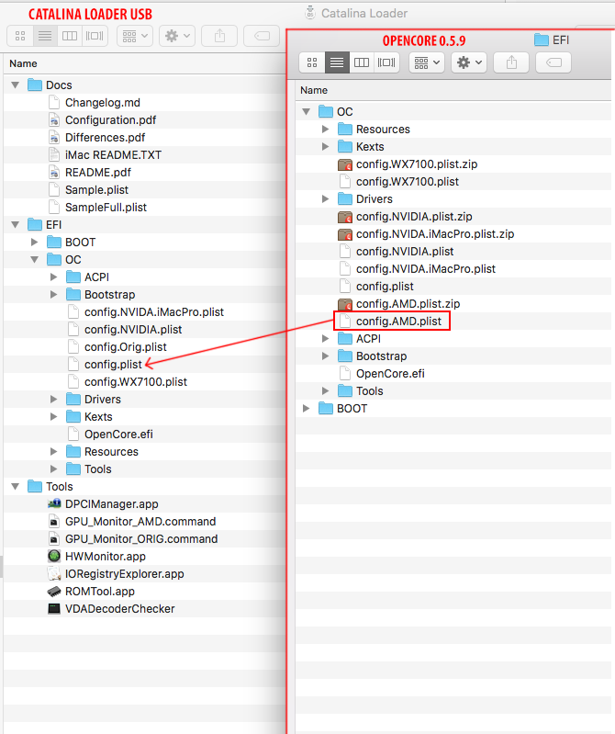The height and width of the screenshot is (734, 615).
Task: Select README.pdf file icon
Action: (x=54, y=173)
